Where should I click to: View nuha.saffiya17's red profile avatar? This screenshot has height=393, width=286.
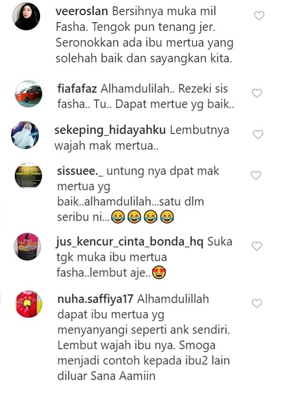coord(29,304)
